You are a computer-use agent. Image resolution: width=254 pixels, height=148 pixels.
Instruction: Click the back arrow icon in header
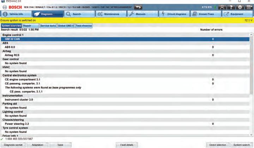pos(138,7)
